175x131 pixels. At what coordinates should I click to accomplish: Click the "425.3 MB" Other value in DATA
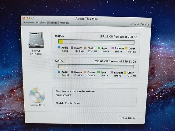[x=131, y=76]
